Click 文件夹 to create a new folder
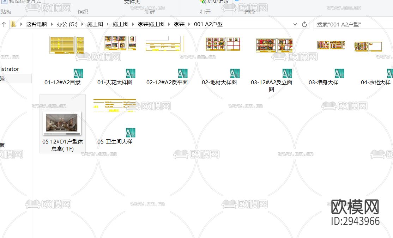Screen dimensions: 393x238 pos(132,2)
